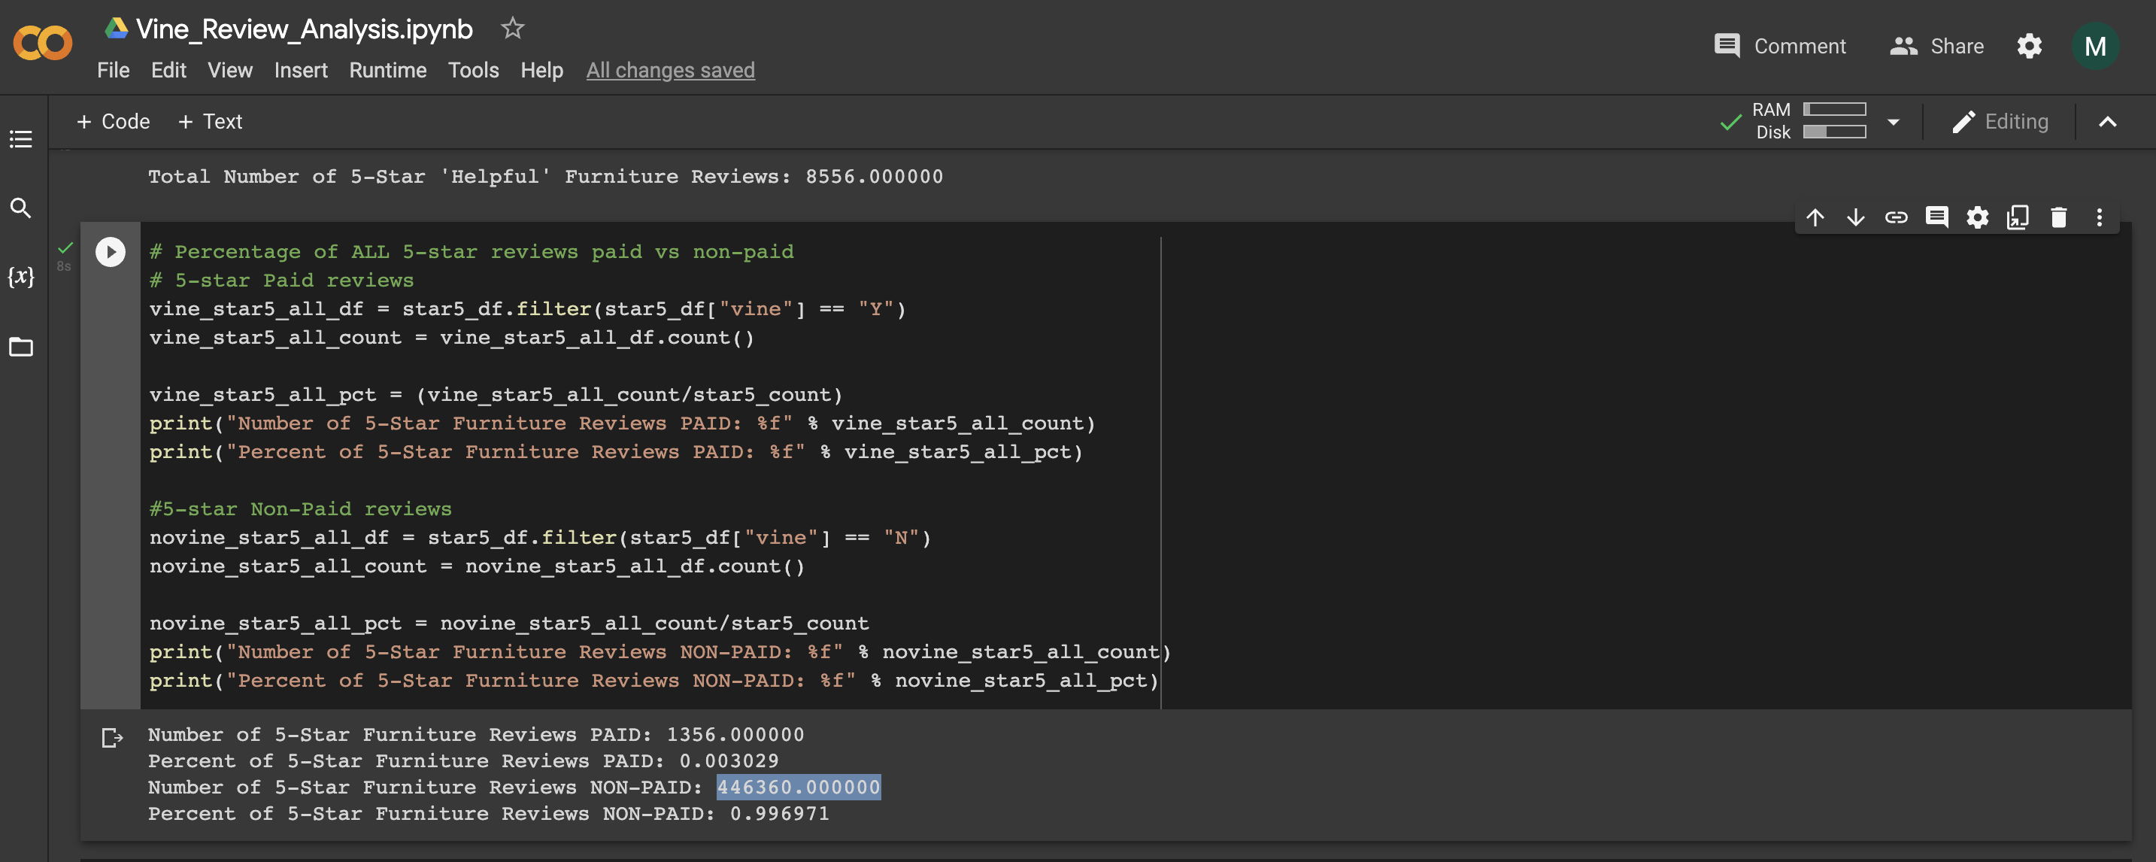Move the selected cell down
Screen dimensions: 2156x862
[x=1857, y=217]
